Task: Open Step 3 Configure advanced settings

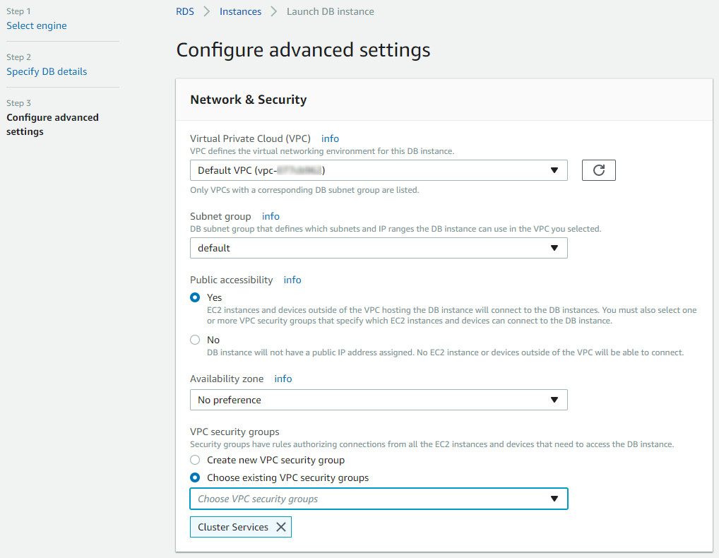Action: click(52, 124)
